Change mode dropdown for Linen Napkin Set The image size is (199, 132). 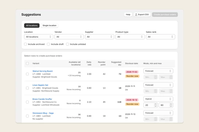(158, 85)
